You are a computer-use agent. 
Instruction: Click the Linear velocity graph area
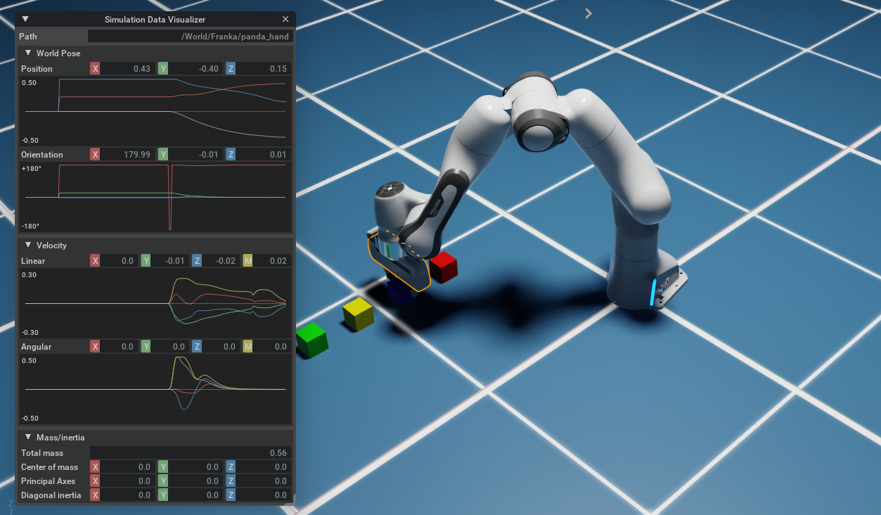(x=155, y=303)
